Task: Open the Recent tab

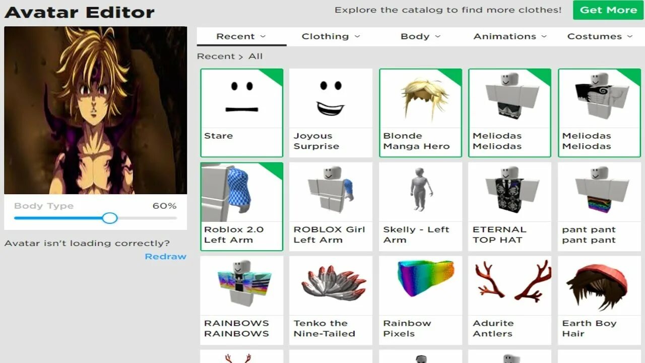Action: (241, 36)
